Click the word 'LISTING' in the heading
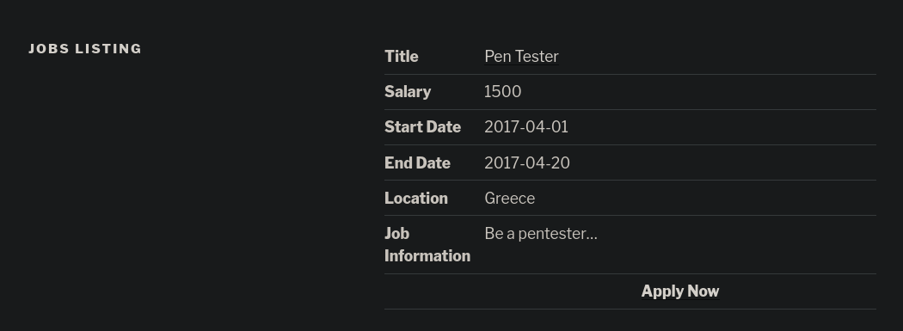903x331 pixels. coord(108,49)
